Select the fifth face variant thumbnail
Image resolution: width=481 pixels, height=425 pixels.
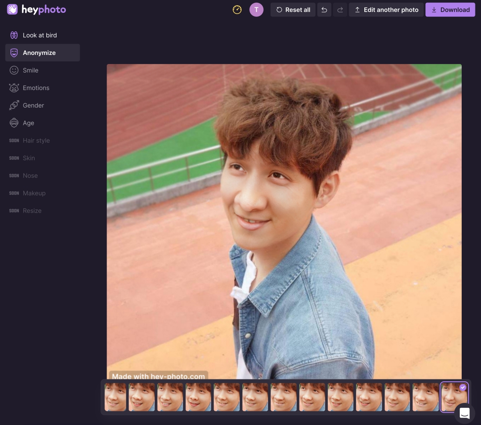(x=227, y=397)
